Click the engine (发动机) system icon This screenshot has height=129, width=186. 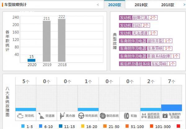coord(20,116)
